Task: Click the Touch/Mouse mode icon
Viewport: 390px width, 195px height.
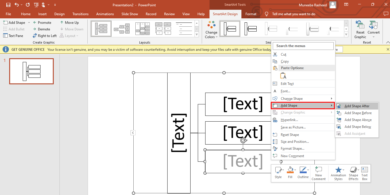Action: coord(44,5)
